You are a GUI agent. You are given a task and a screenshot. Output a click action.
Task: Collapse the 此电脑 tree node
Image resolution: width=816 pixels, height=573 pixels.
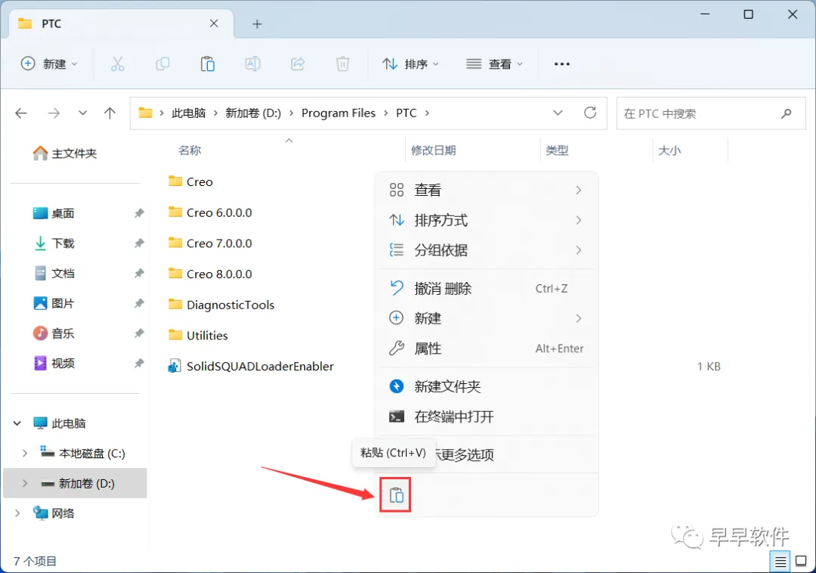(x=17, y=423)
